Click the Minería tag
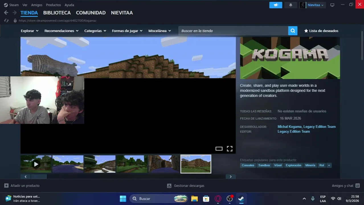 [x=310, y=165]
